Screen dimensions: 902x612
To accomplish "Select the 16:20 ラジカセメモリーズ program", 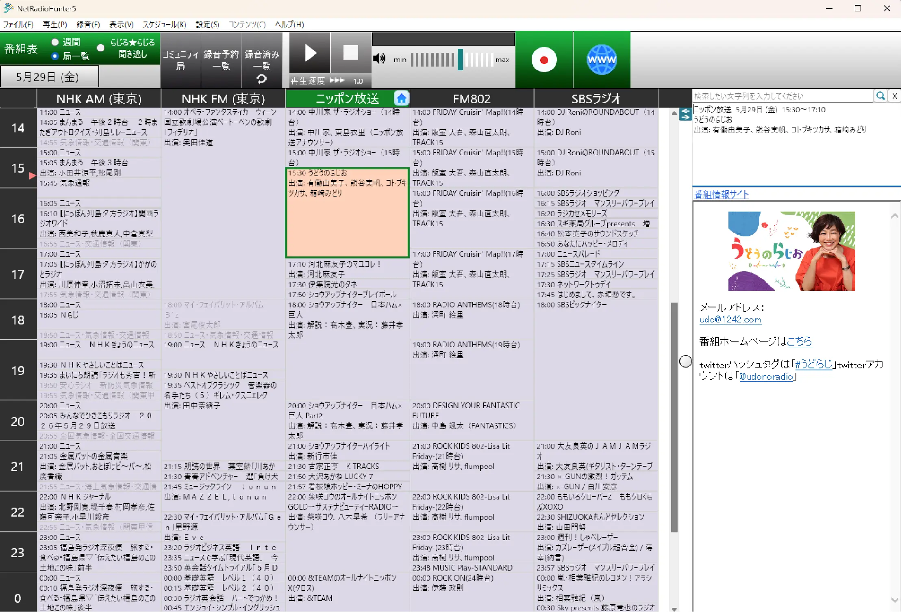I will point(596,213).
